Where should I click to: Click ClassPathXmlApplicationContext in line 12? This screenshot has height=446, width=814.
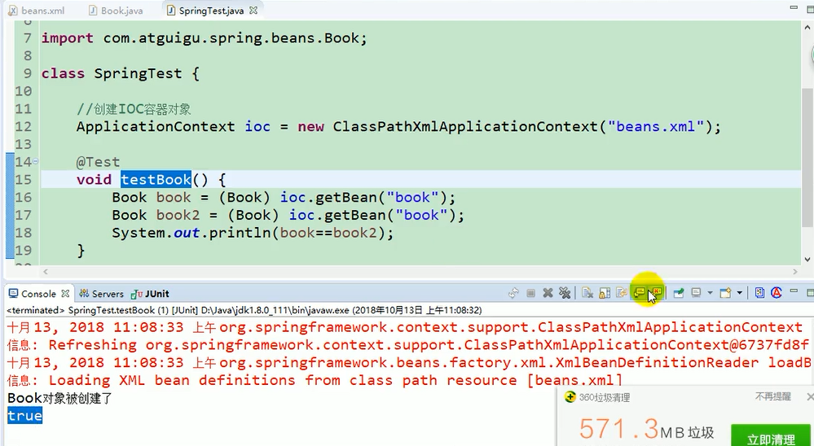(x=465, y=126)
